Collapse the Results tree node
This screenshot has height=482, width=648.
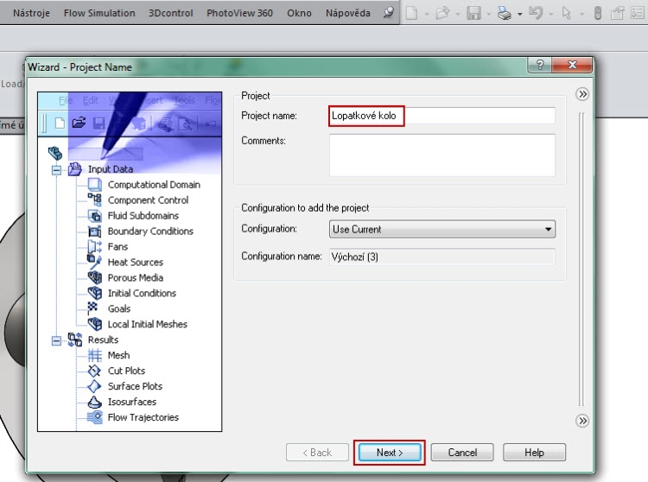coord(57,340)
